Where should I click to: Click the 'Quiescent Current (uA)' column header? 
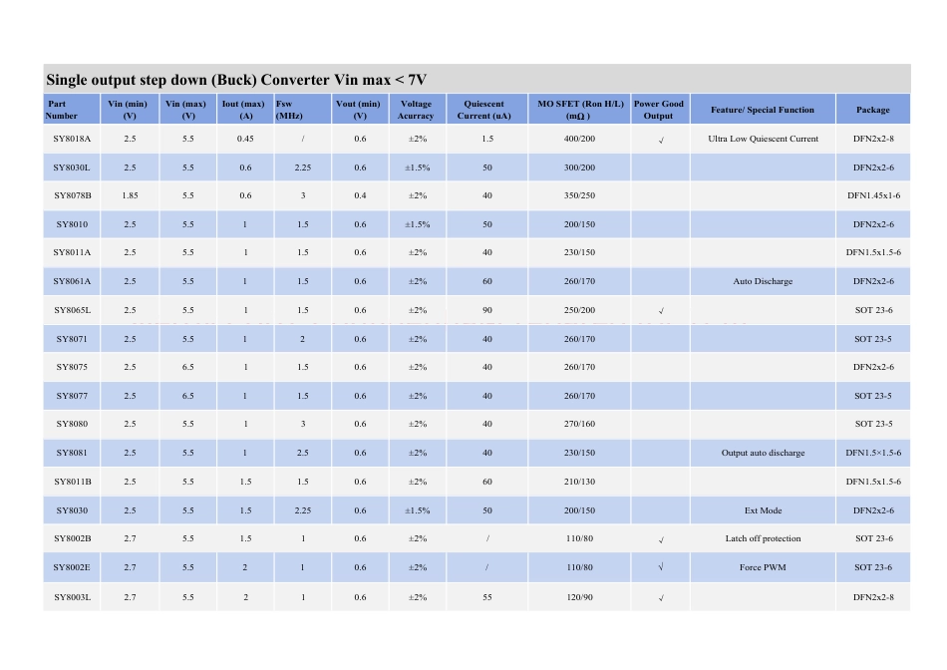487,110
